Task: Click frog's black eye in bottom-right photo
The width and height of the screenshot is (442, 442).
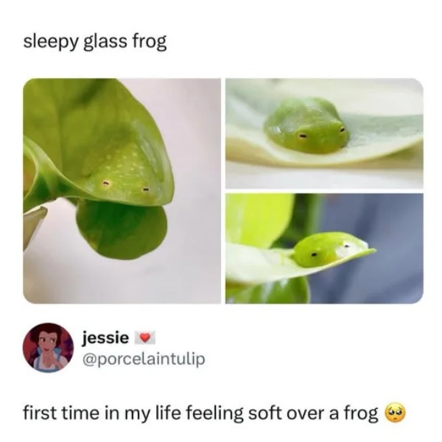Action: point(314,255)
